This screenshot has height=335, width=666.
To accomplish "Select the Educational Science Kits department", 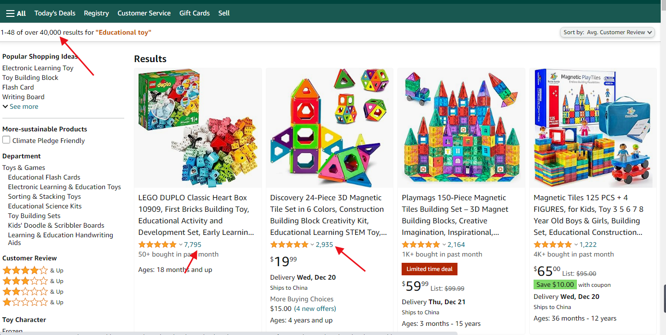I will pos(45,206).
